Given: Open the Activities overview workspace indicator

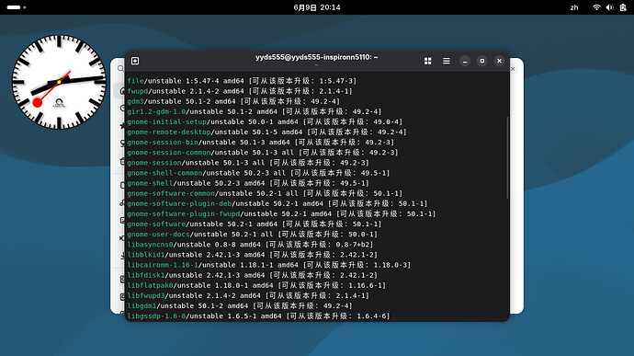Looking at the screenshot, I should point(17,7).
